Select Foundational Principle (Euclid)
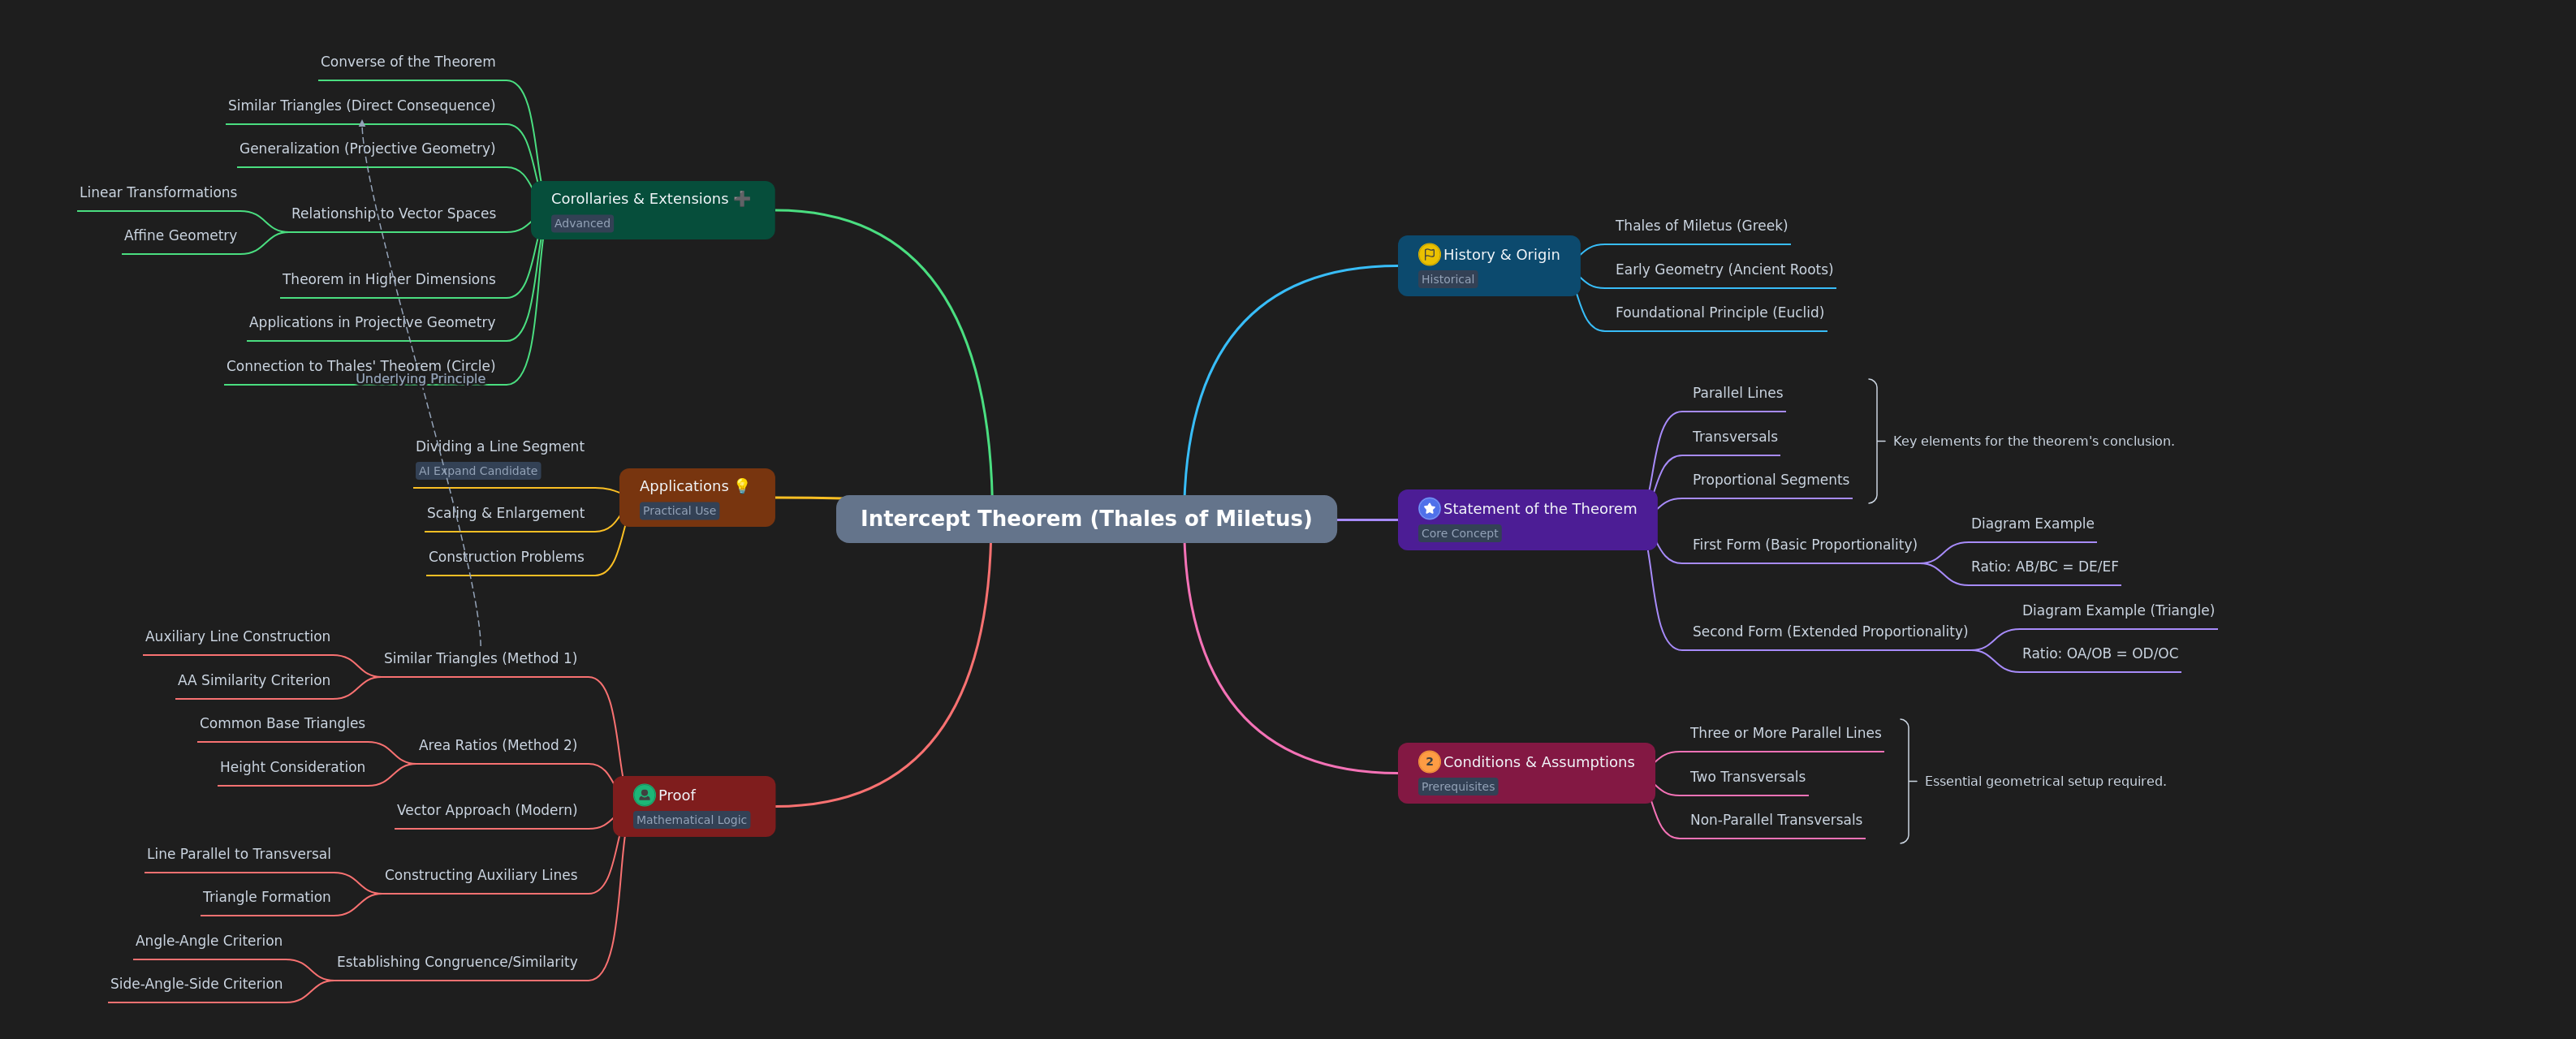Screen dimensions: 2576x1039 coord(1719,313)
